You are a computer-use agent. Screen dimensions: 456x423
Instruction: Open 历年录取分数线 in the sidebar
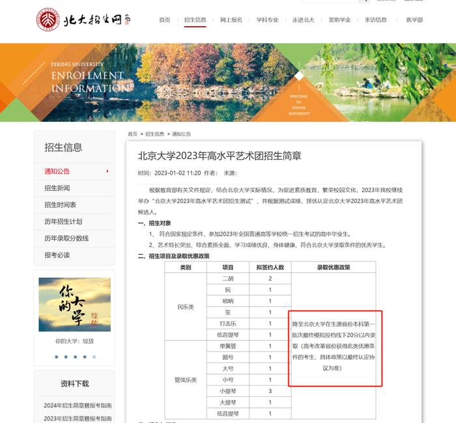tap(66, 239)
